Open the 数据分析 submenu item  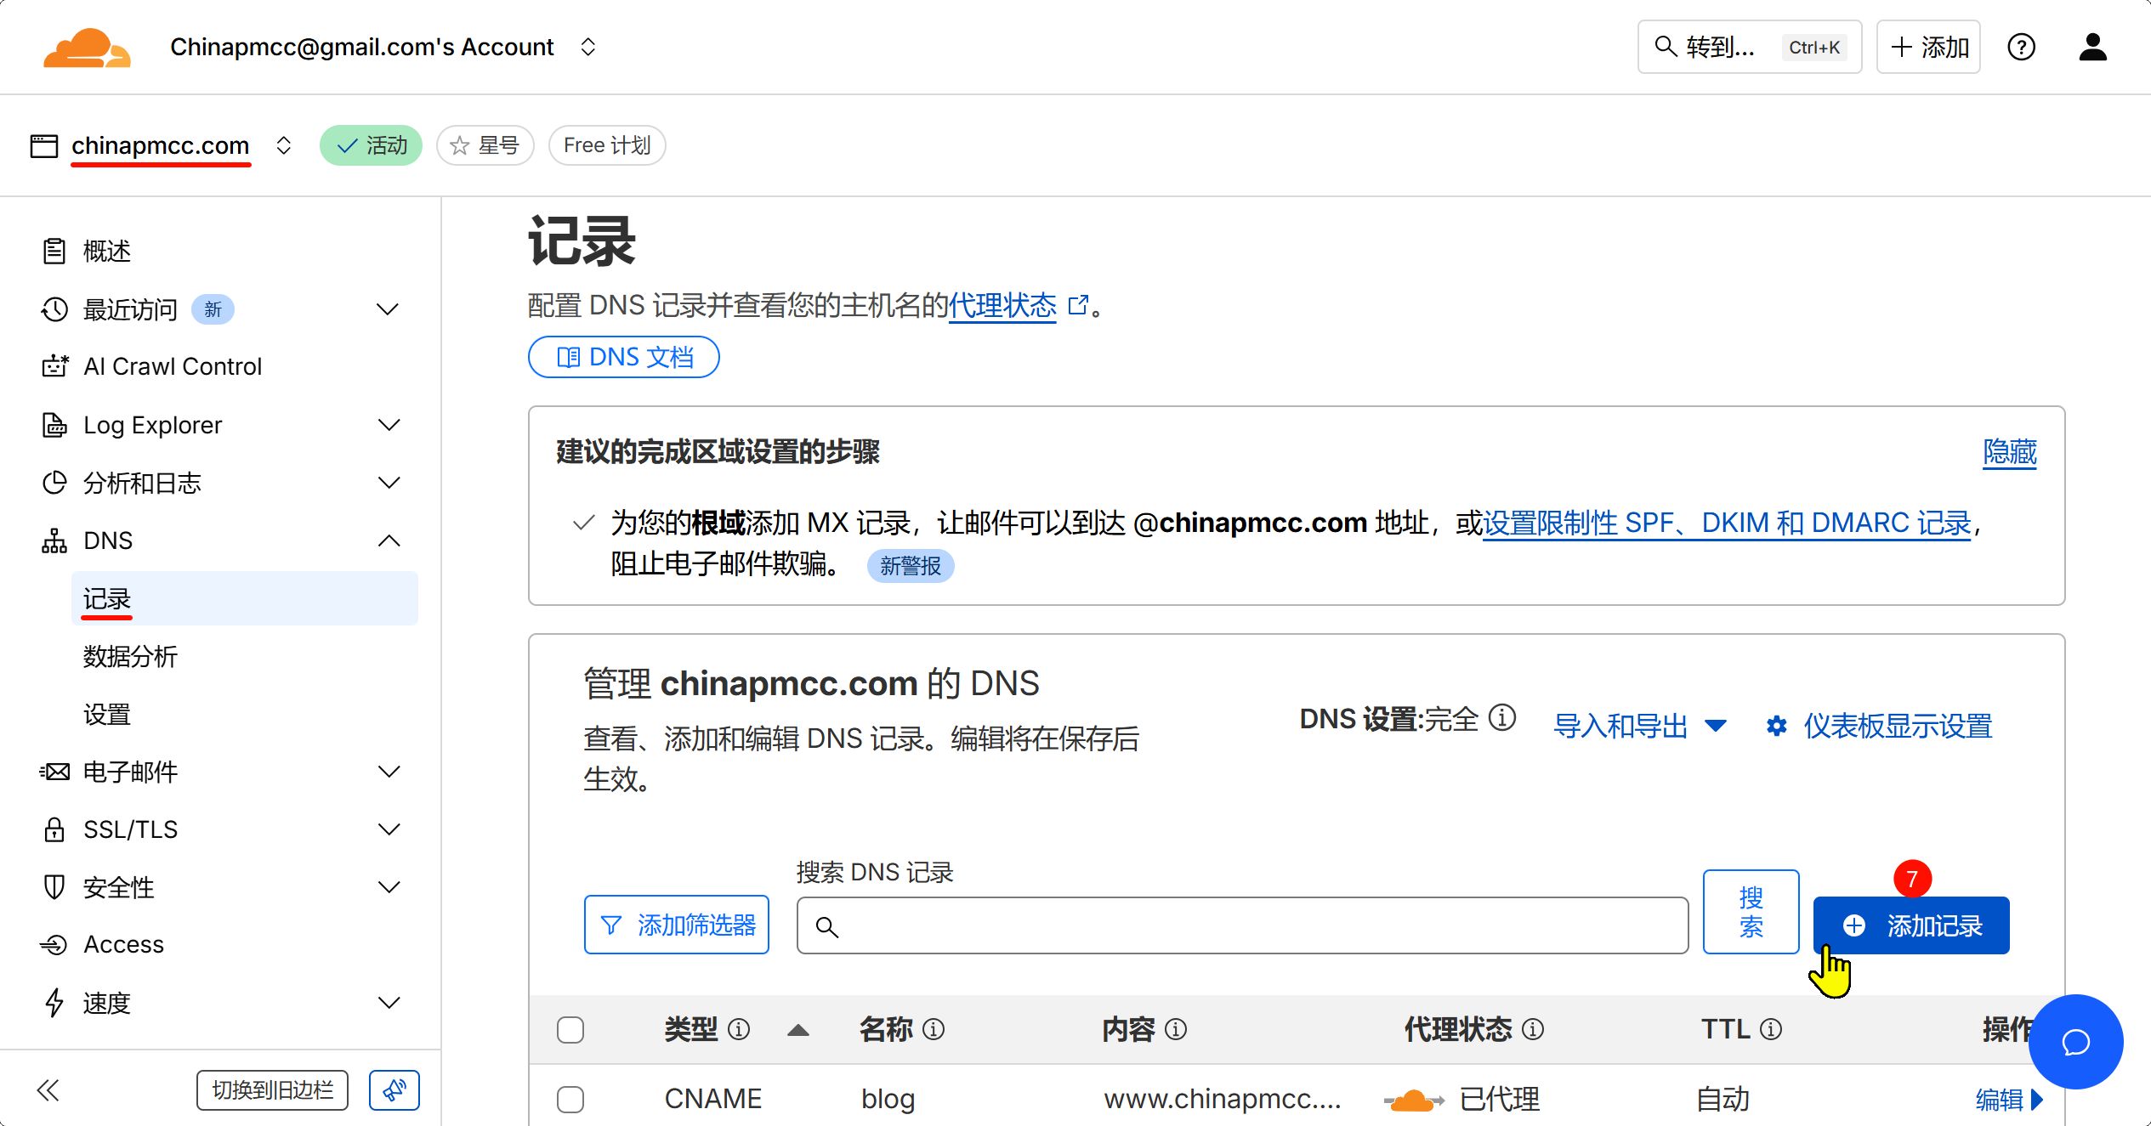coord(130,657)
